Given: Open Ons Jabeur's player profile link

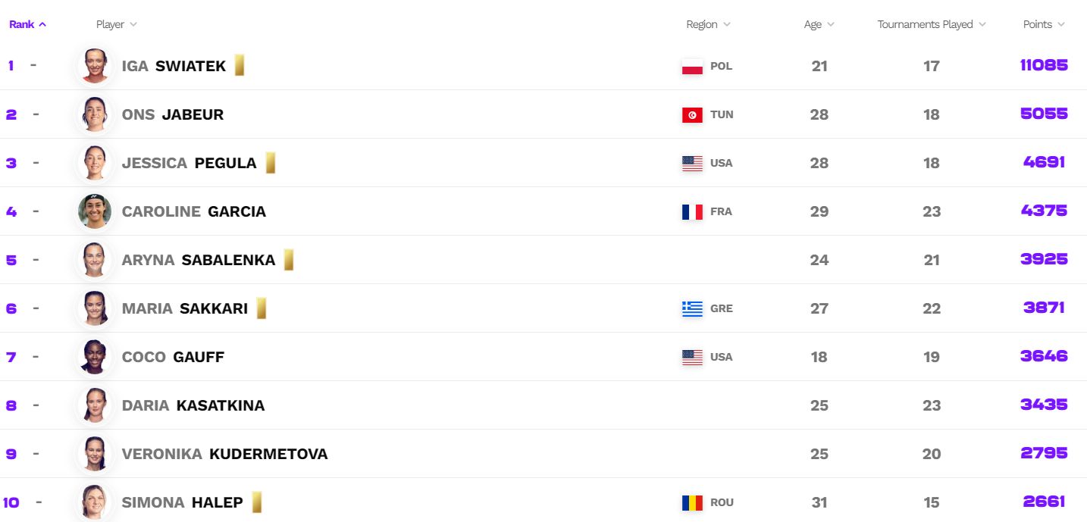Looking at the screenshot, I should point(172,114).
